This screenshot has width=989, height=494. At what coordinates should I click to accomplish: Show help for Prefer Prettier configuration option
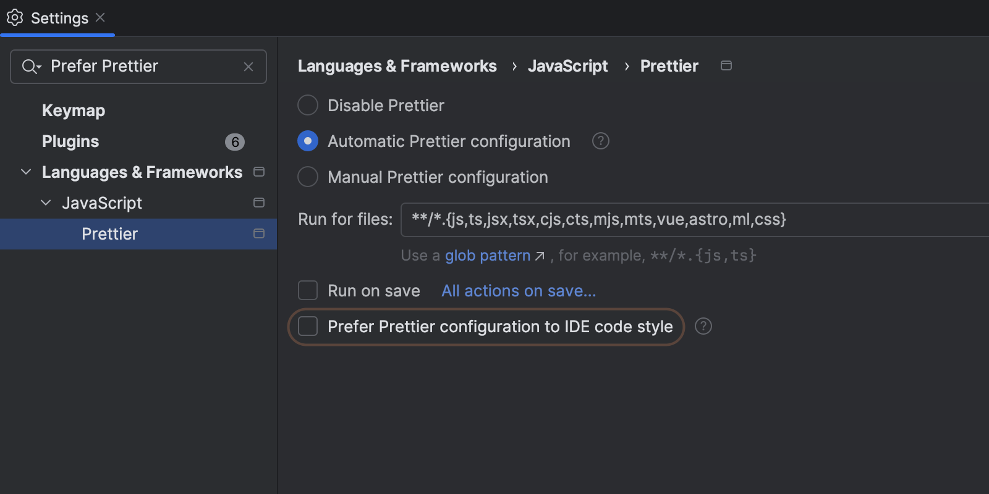703,326
